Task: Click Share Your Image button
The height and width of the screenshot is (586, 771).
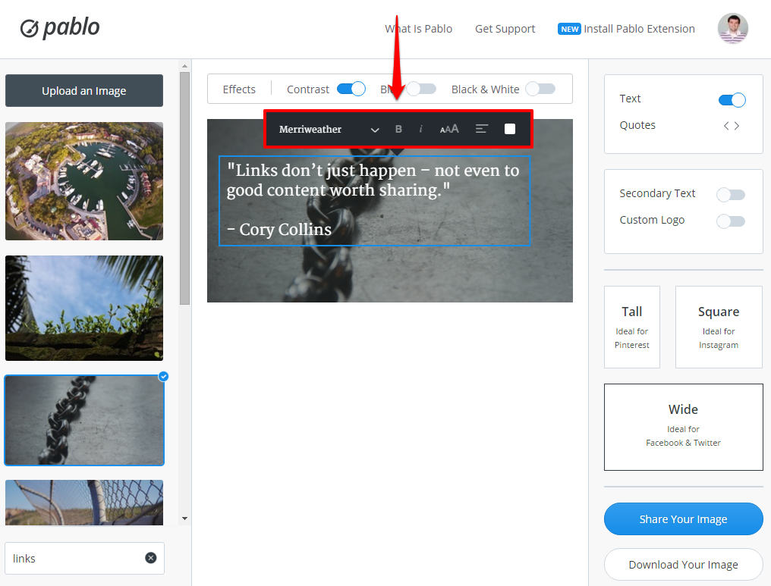Action: 684,519
